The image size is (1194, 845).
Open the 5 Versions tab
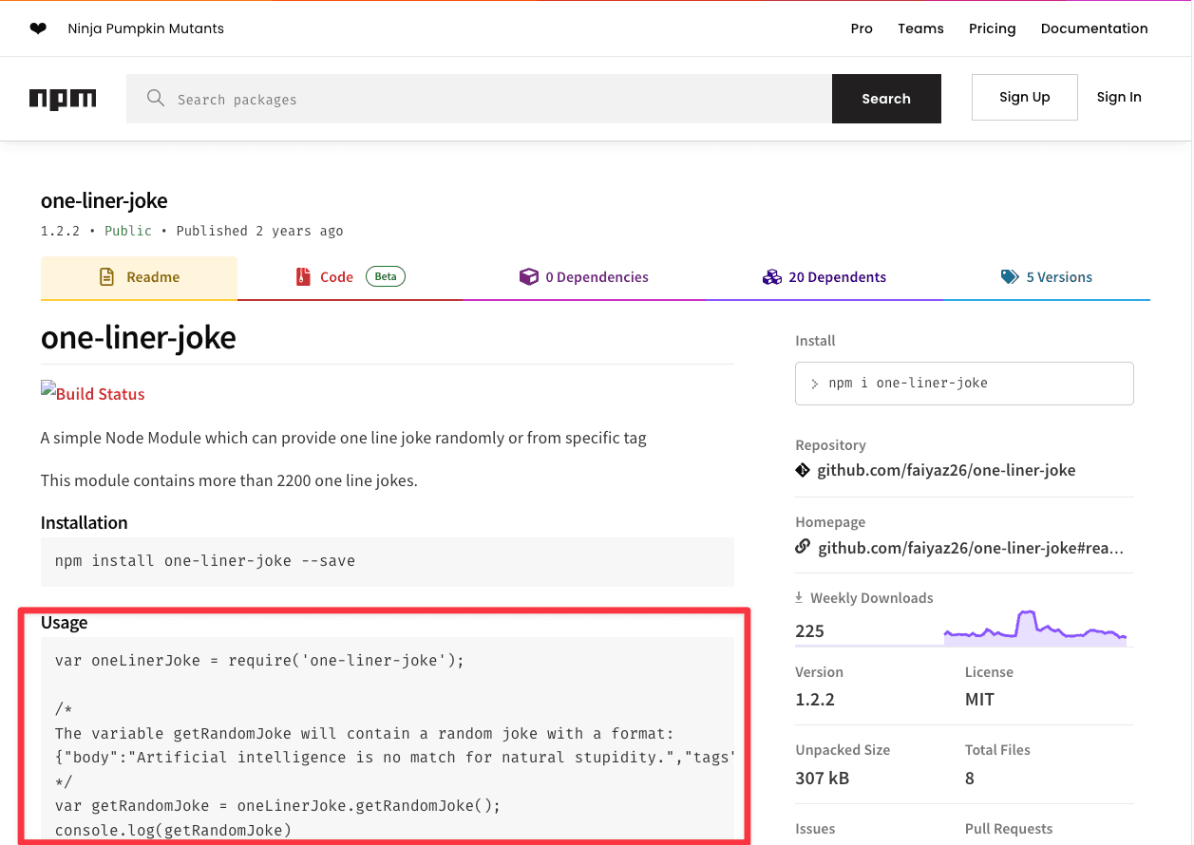click(1047, 277)
